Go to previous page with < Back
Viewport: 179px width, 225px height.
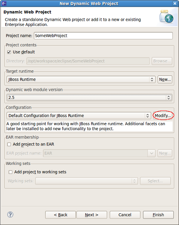click(61, 215)
